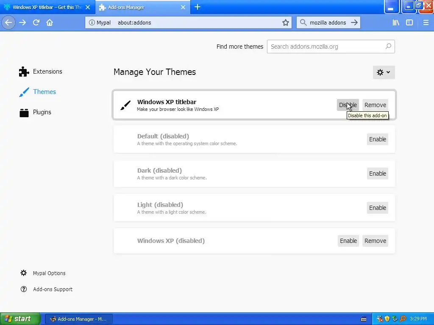Click the magnifier tray icon
The image size is (434, 325).
[x=403, y=319]
